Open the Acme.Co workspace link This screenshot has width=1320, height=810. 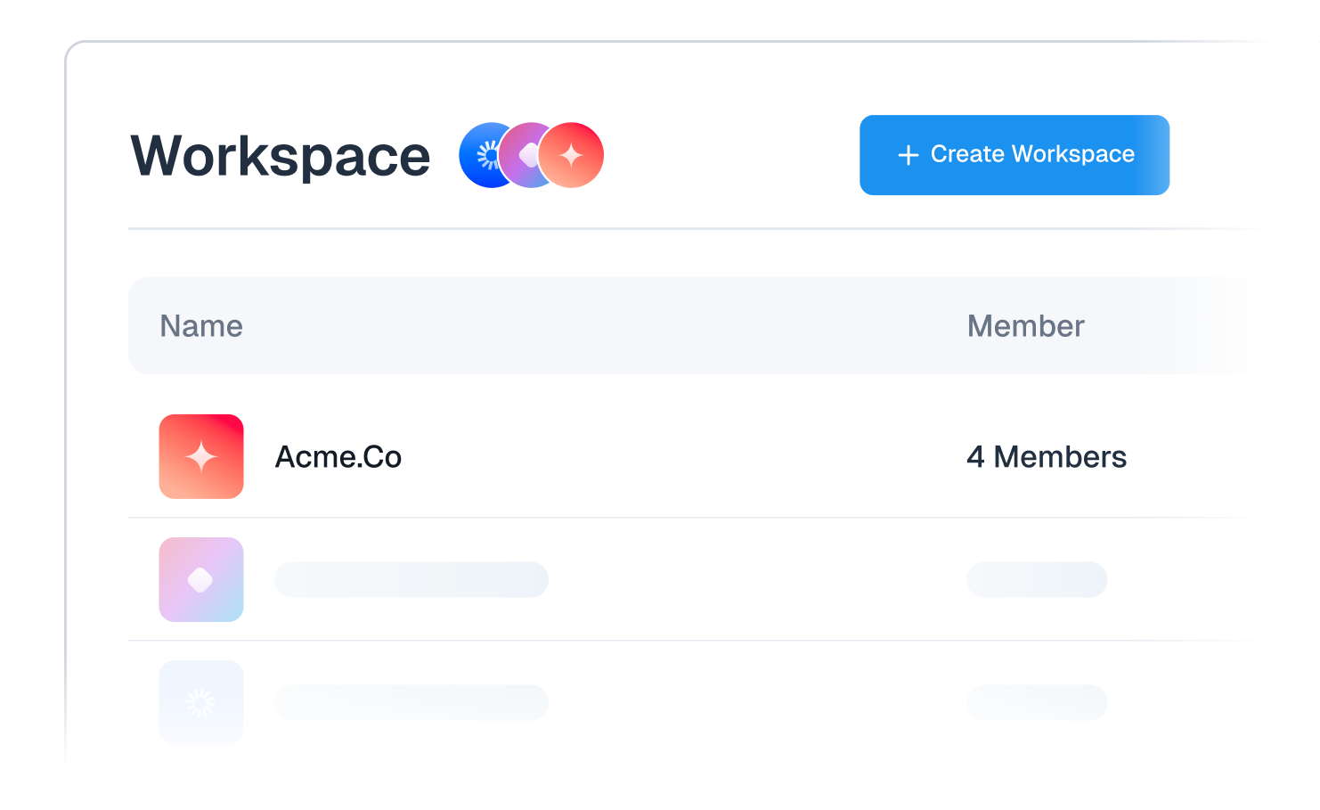[x=338, y=456]
